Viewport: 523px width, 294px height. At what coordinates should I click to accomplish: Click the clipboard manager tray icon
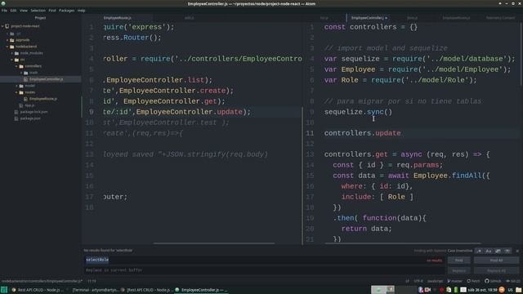[449, 290]
